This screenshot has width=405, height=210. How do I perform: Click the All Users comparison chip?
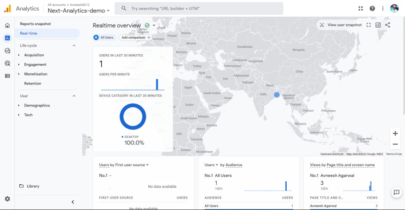(x=104, y=37)
